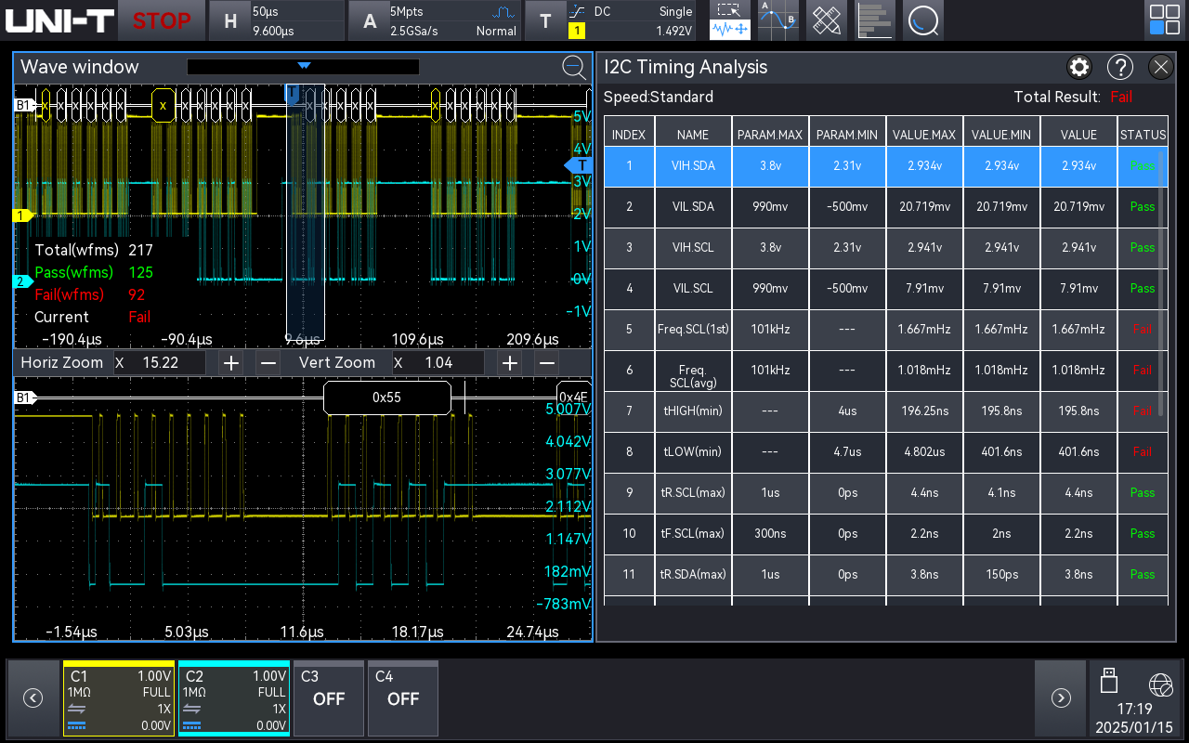This screenshot has height=743, width=1189.
Task: Increase vertical zoom with plus button
Action: [509, 363]
